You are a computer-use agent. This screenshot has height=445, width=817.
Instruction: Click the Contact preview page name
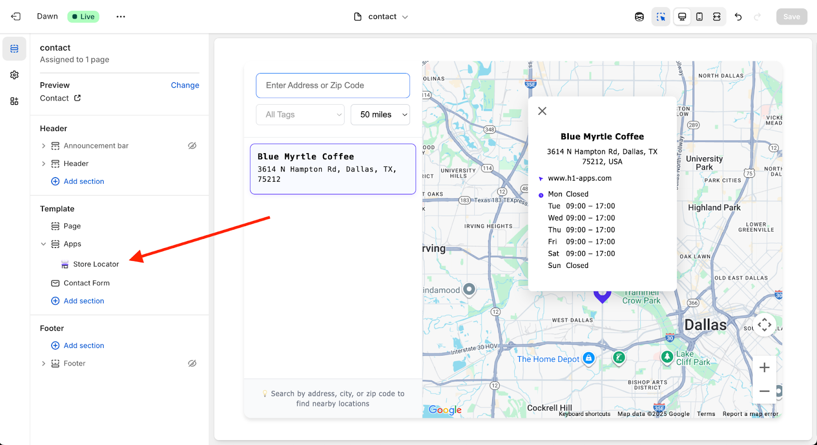(54, 98)
